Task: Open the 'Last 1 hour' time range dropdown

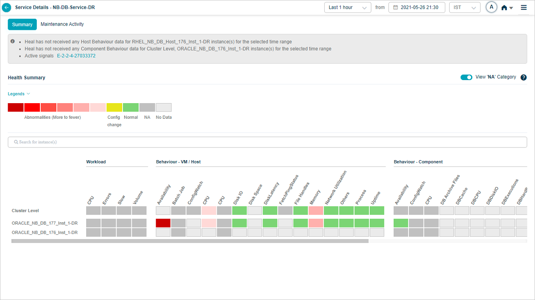Action: tap(347, 8)
